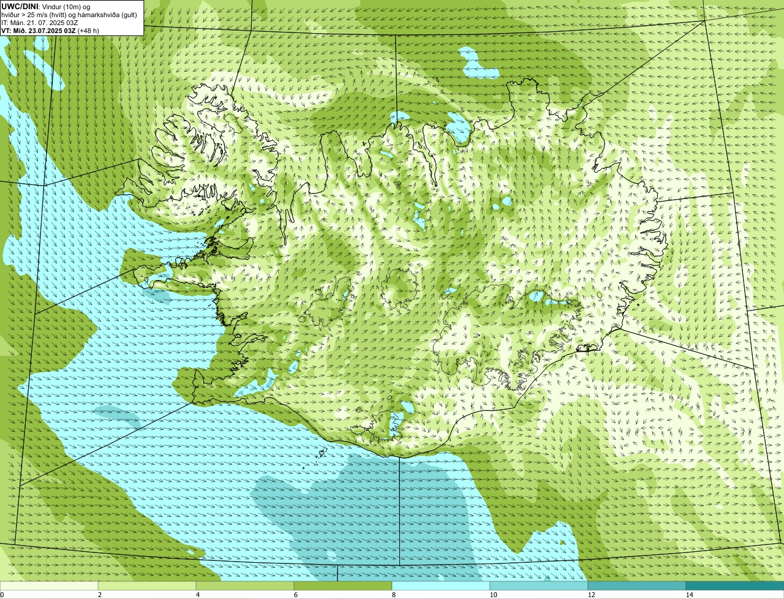Click the title line "UWC/DINI: Vindur (10m) og"
Image resolution: width=784 pixels, height=599 pixels.
tap(46, 6)
